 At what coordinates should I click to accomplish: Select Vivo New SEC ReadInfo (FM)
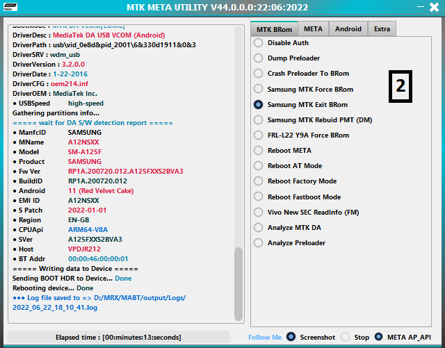307,213
